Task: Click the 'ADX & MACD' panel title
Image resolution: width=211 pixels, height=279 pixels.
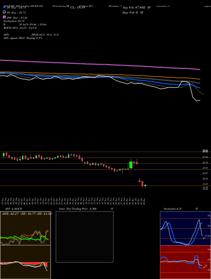Action: pyautogui.click(x=14, y=209)
